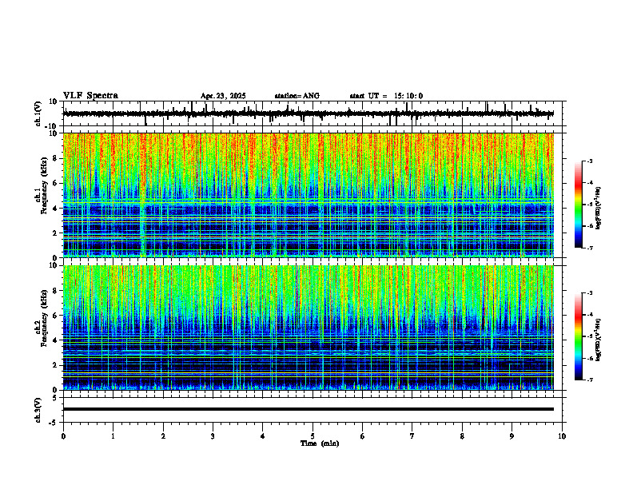The height and width of the screenshot is (489, 633).
Task: Click the "-10" tick on ch.1(V) axis
Action: pos(51,126)
